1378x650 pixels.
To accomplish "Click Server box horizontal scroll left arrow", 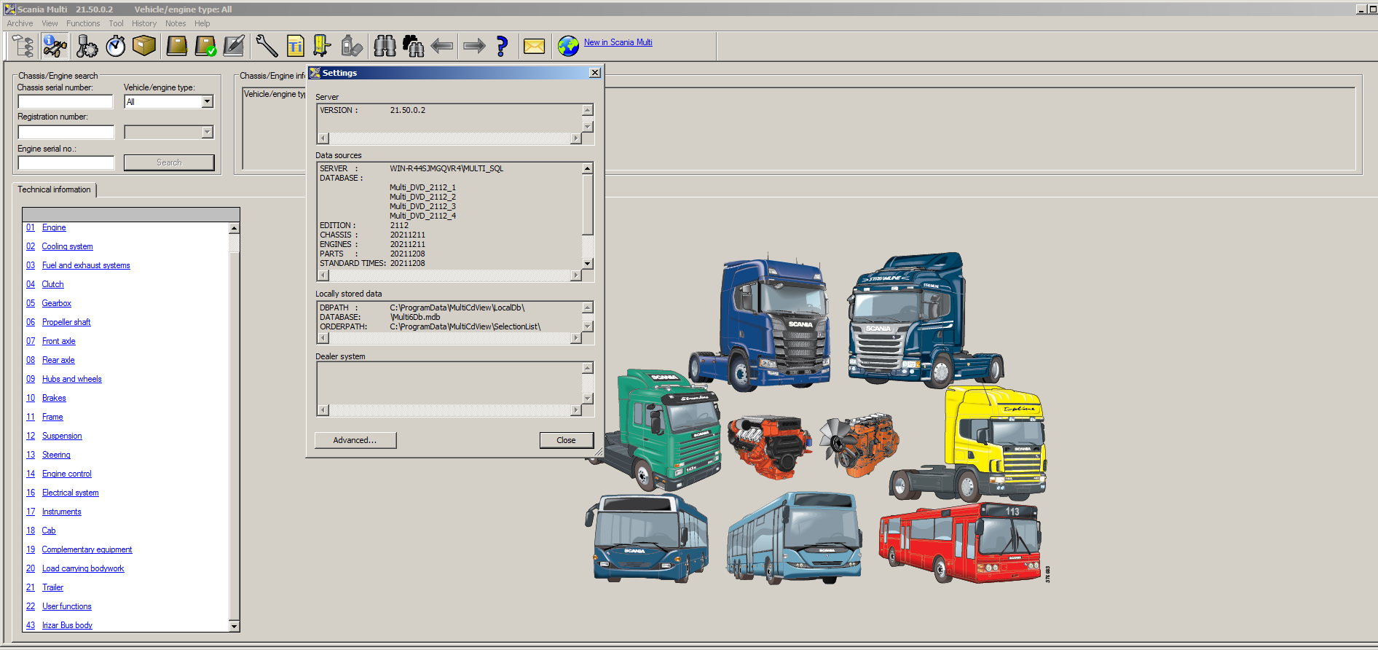I will (323, 138).
